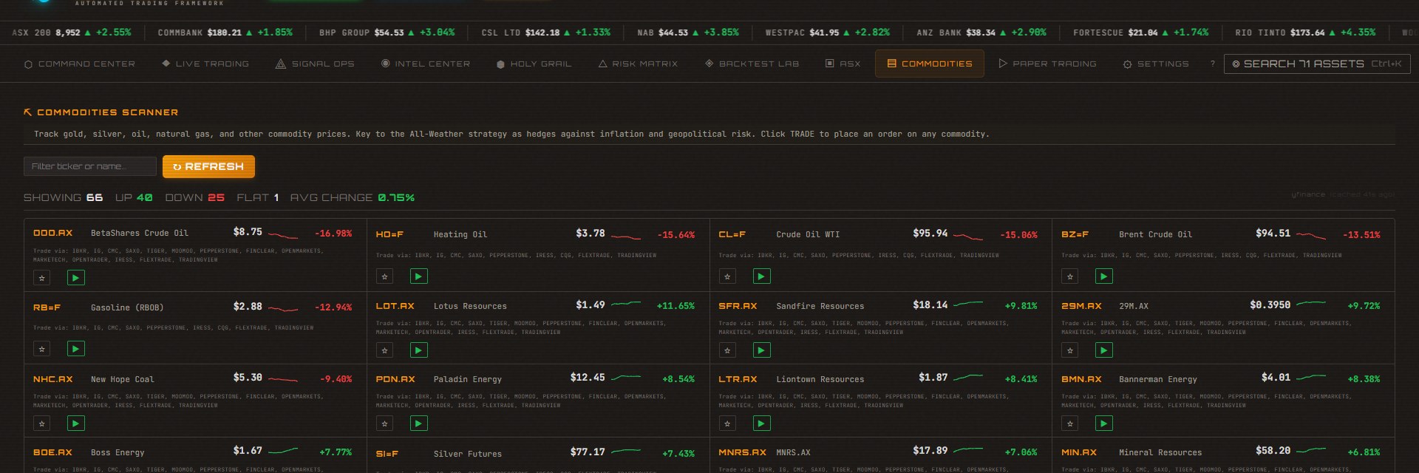Click the Filter ticker or name field

click(90, 166)
